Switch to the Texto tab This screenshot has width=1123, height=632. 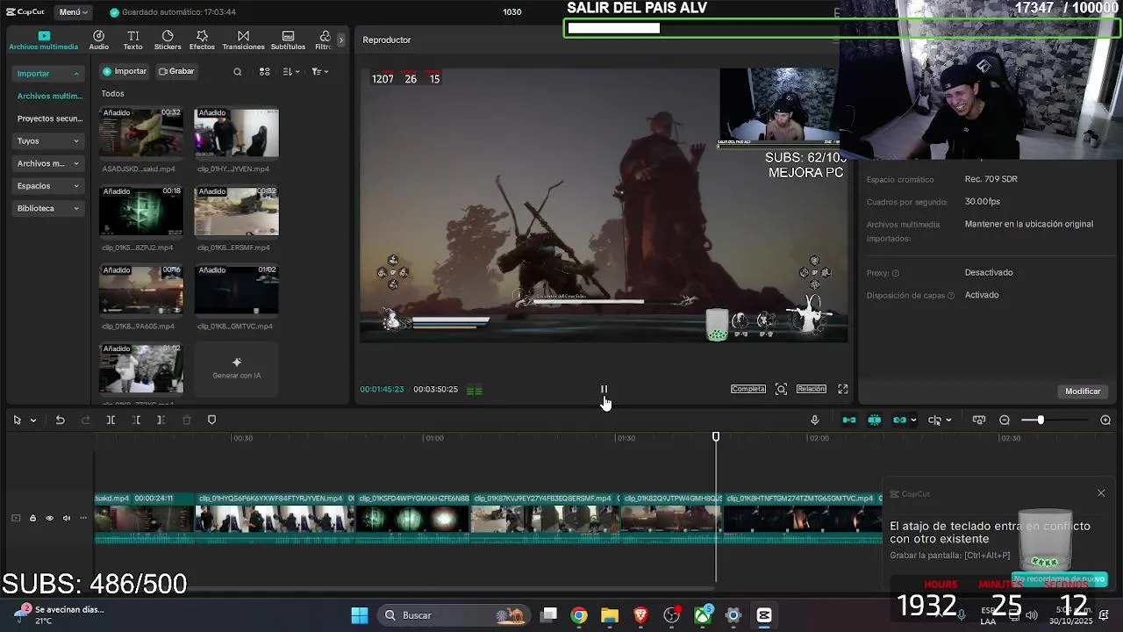(x=132, y=40)
